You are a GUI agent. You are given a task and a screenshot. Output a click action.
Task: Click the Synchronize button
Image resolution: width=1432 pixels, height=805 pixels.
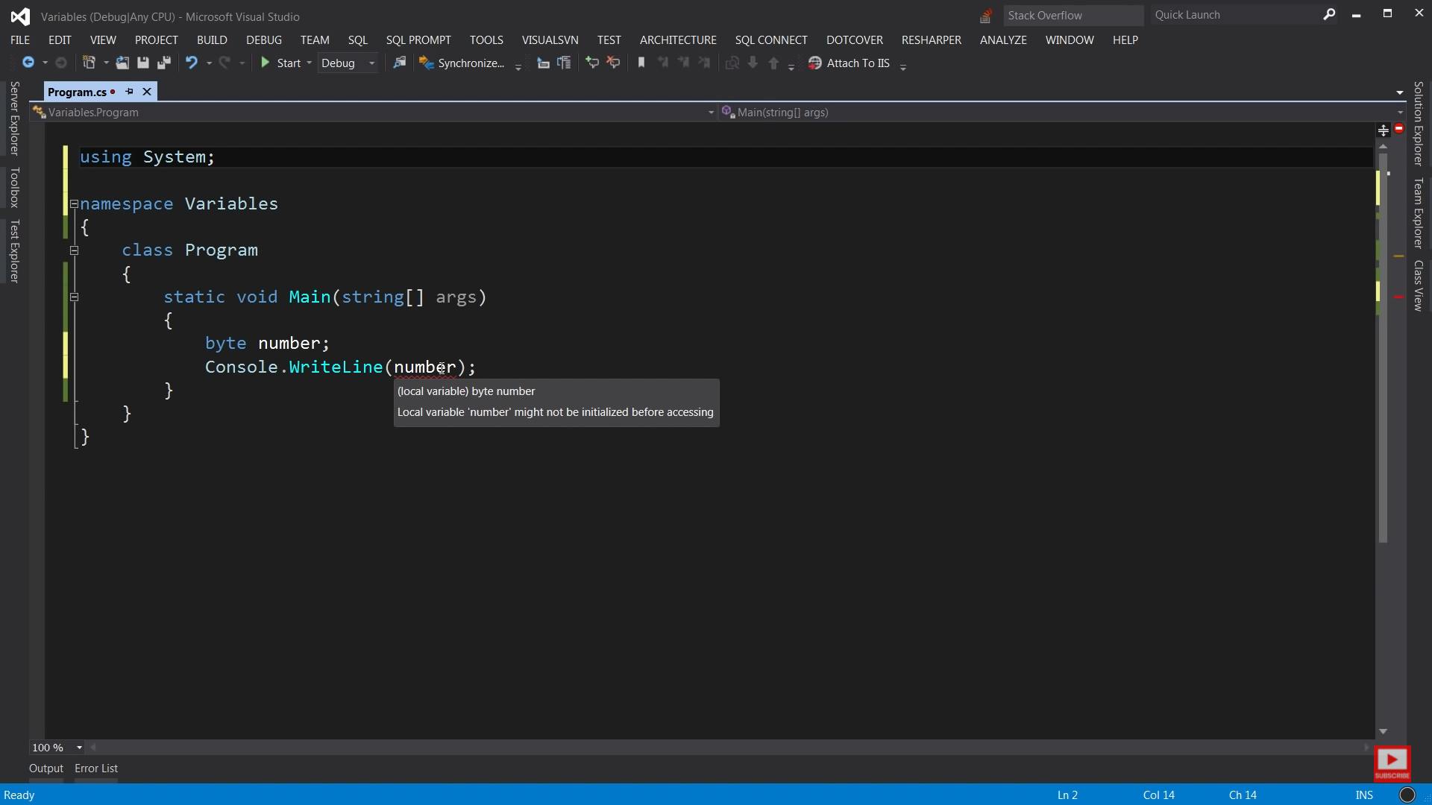tap(462, 63)
